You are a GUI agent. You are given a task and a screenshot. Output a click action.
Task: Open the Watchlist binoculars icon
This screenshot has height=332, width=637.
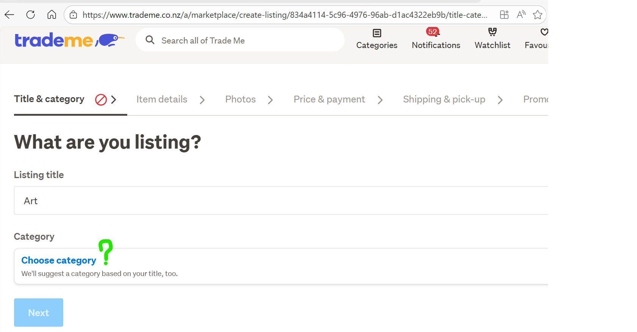(492, 33)
